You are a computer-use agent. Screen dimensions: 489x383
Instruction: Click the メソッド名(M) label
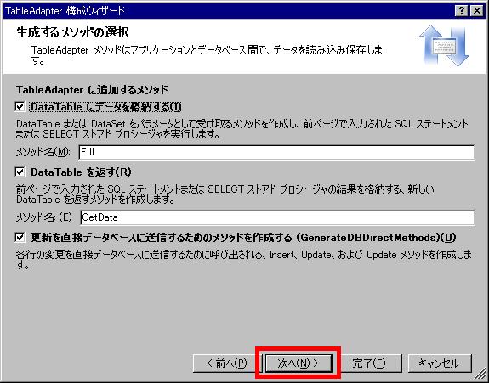point(43,152)
